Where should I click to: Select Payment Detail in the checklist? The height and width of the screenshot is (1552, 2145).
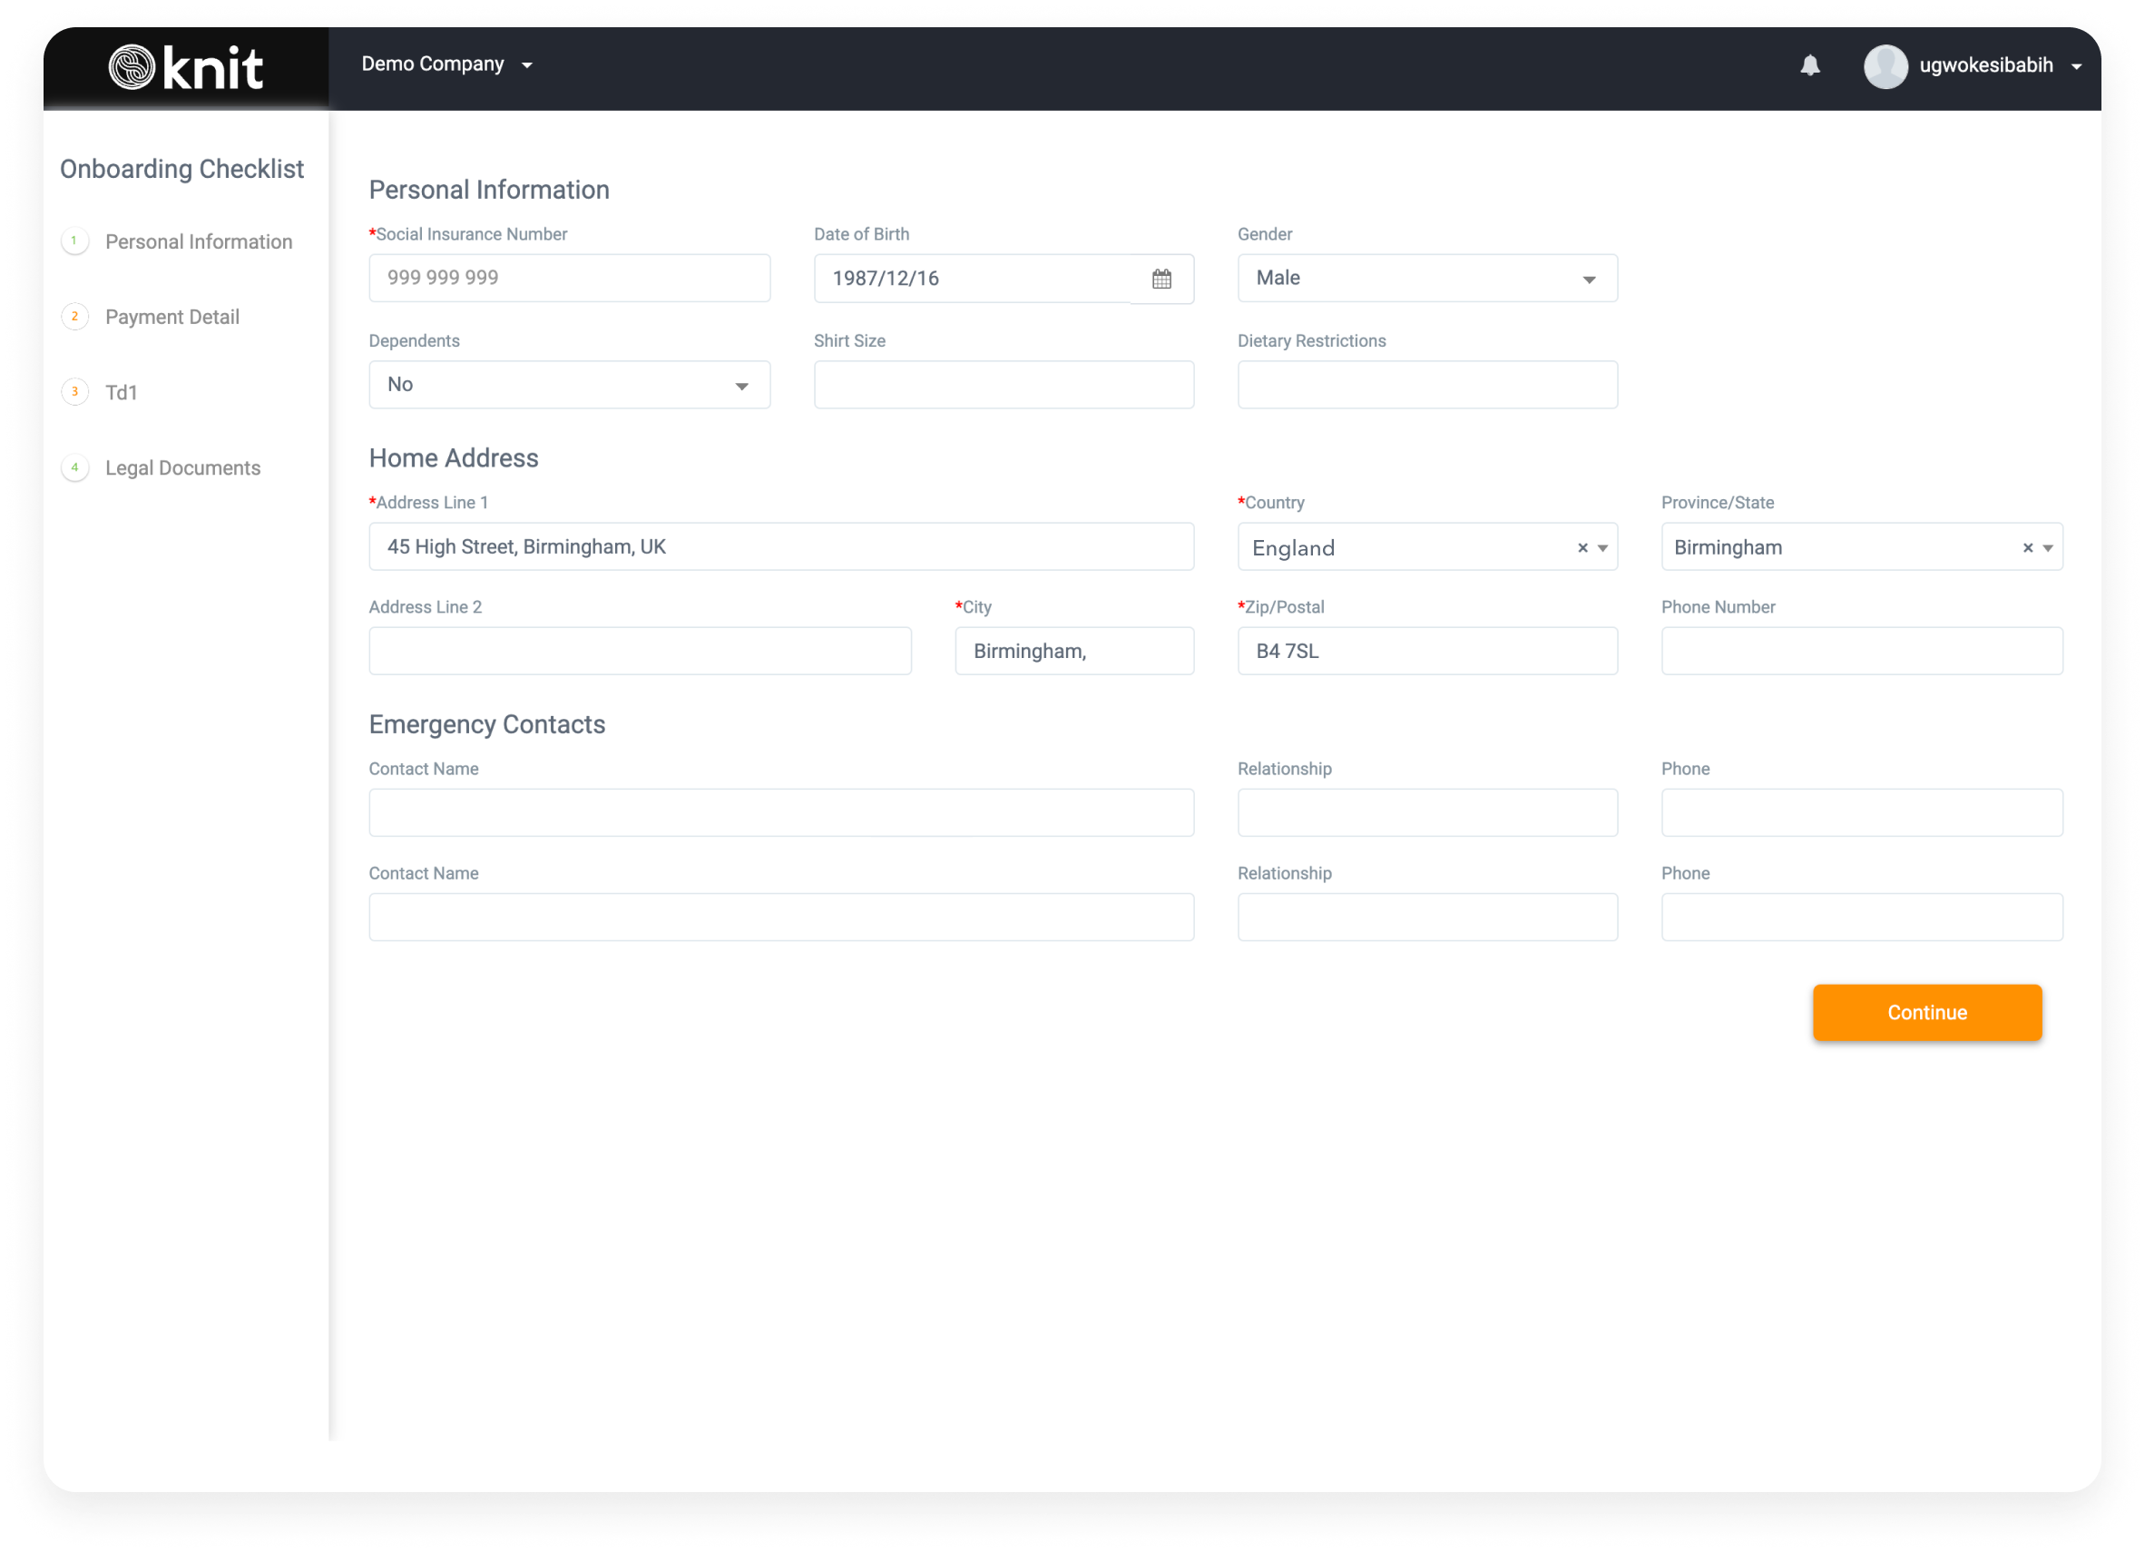[172, 316]
